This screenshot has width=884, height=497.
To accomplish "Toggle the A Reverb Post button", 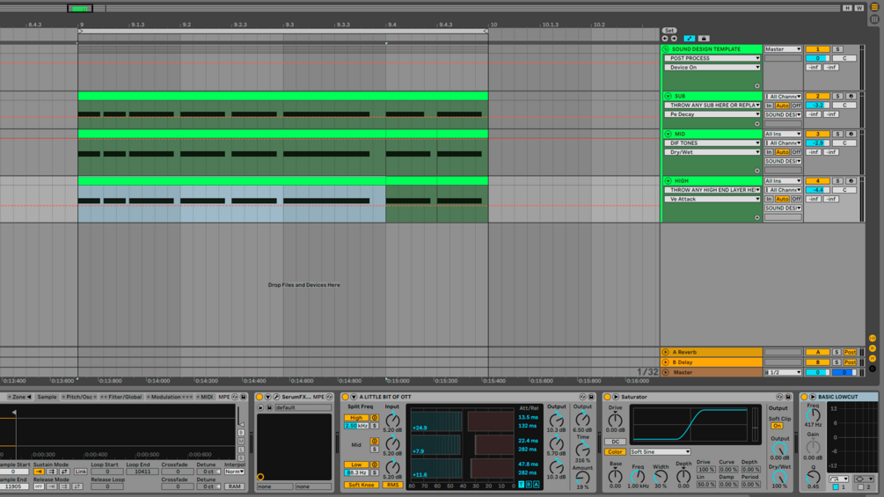I will click(851, 352).
